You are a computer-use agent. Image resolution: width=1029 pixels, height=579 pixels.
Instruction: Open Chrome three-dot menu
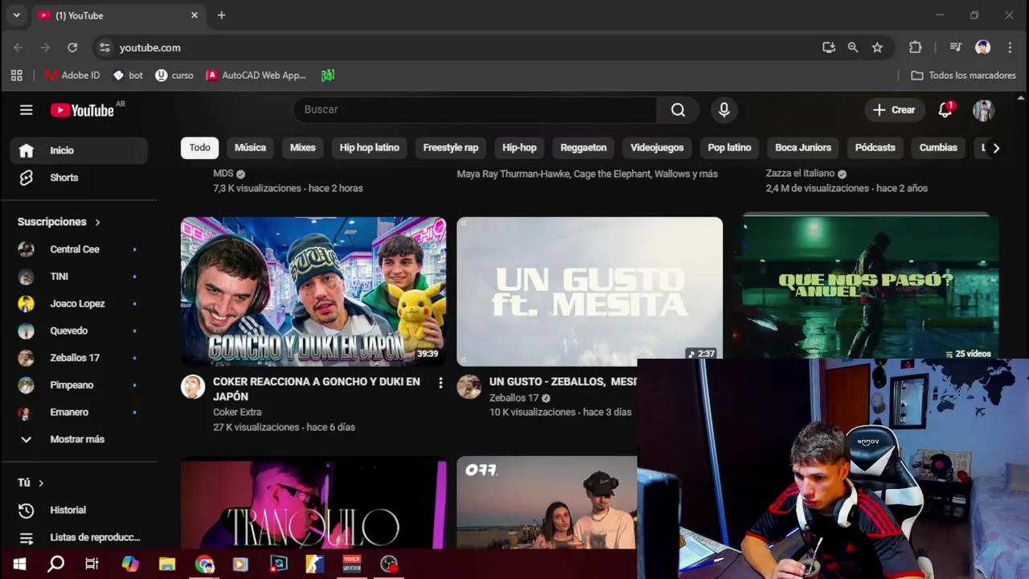[x=1009, y=47]
